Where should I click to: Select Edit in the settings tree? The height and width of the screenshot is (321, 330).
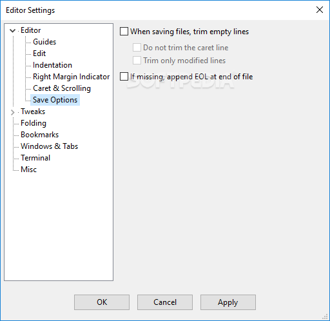tap(39, 53)
